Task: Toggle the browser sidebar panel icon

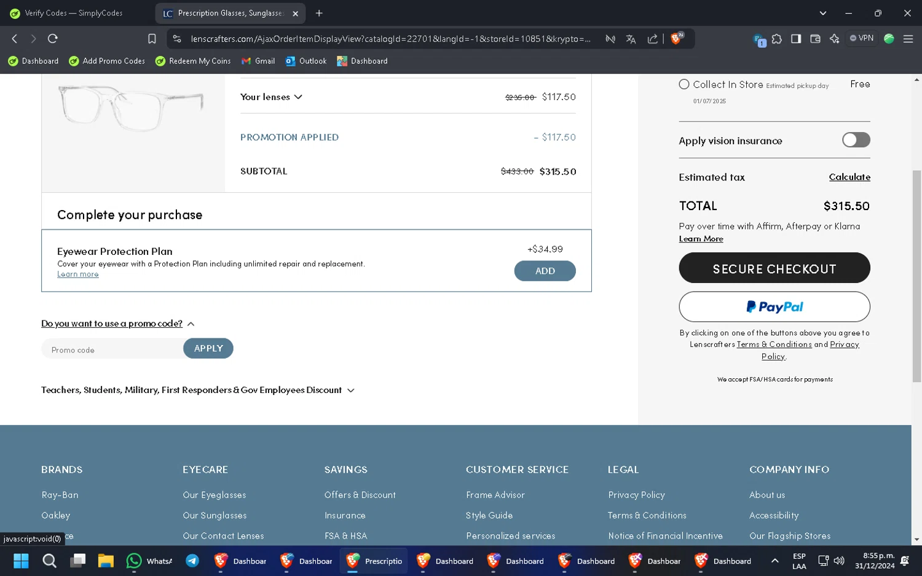Action: click(796, 39)
